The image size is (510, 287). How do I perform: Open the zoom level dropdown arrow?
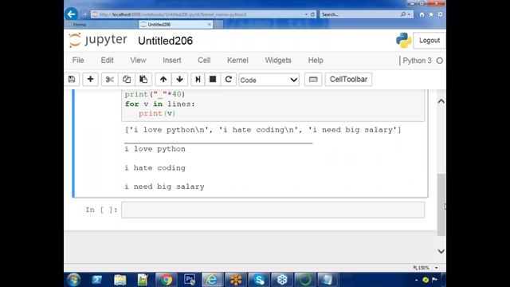click(x=436, y=268)
